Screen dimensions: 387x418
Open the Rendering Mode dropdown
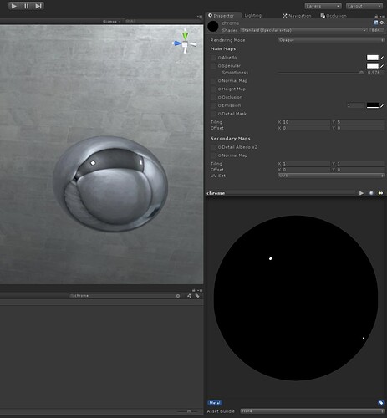(331, 40)
